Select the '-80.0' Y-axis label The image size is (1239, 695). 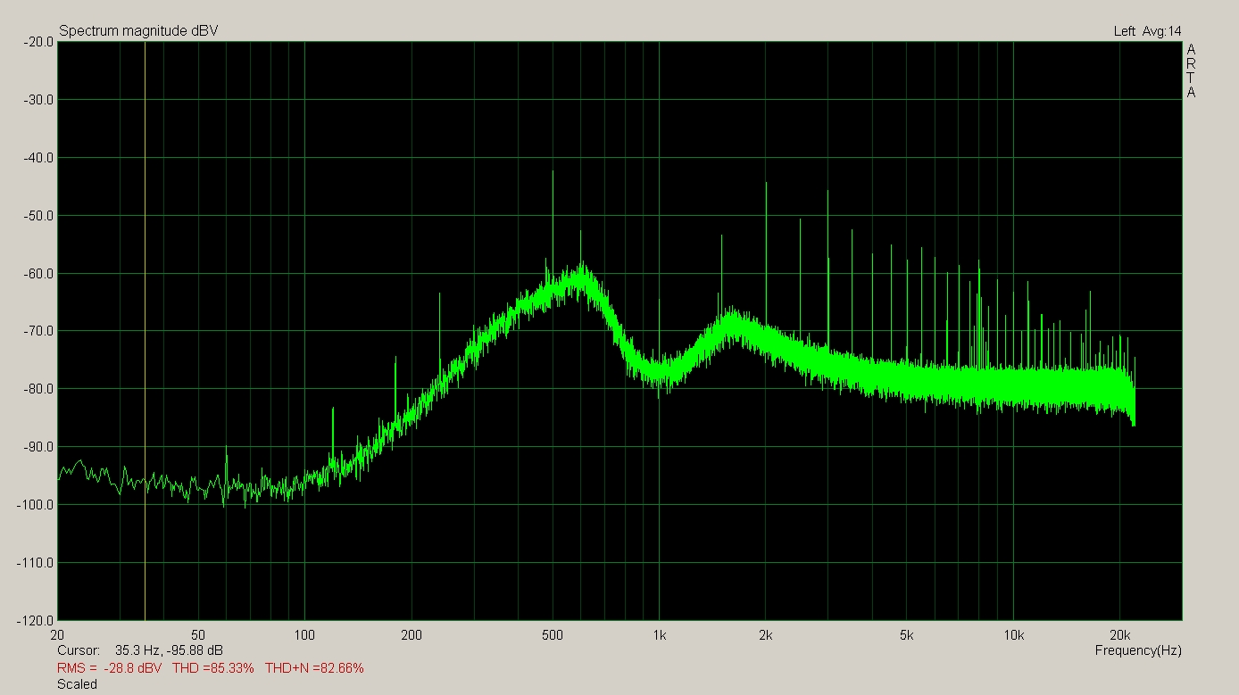click(x=38, y=389)
